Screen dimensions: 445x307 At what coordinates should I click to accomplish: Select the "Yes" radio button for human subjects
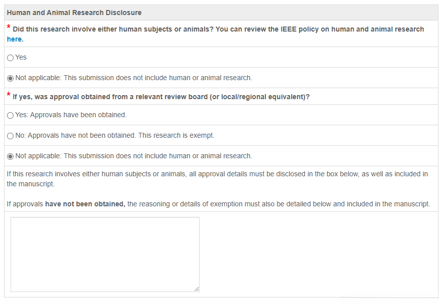click(11, 58)
